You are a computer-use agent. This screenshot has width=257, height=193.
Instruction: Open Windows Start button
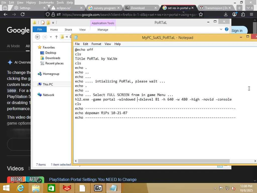coord(6,188)
